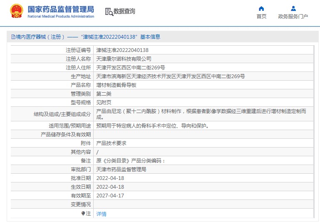320x224 pixels.
Task: Click the 其他内容 row label
Action: [81, 152]
